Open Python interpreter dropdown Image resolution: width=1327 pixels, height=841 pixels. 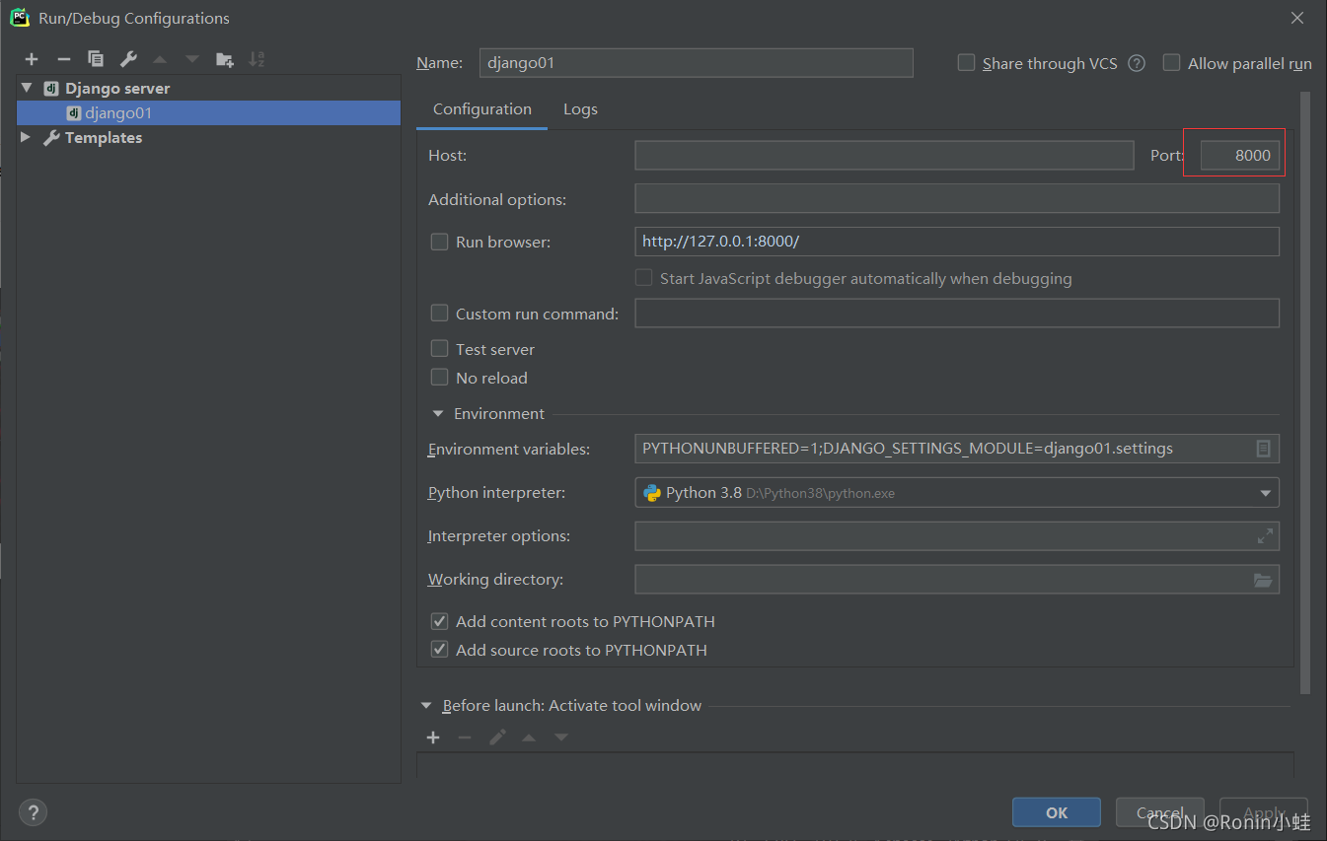tap(1265, 493)
